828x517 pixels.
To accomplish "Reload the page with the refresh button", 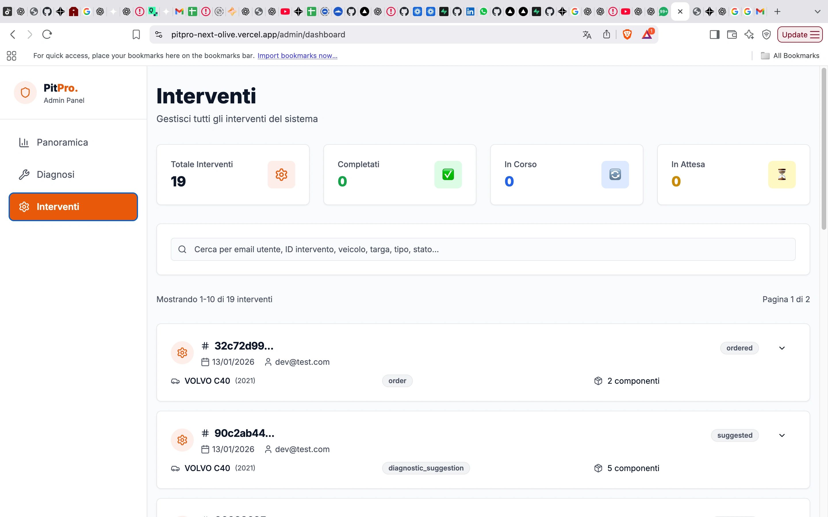I will [x=47, y=34].
